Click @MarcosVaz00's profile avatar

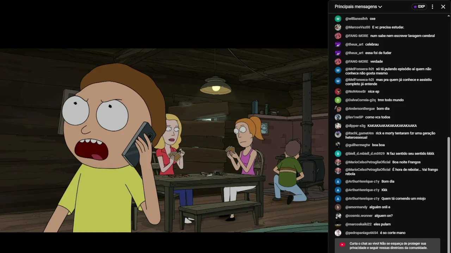coord(338,27)
